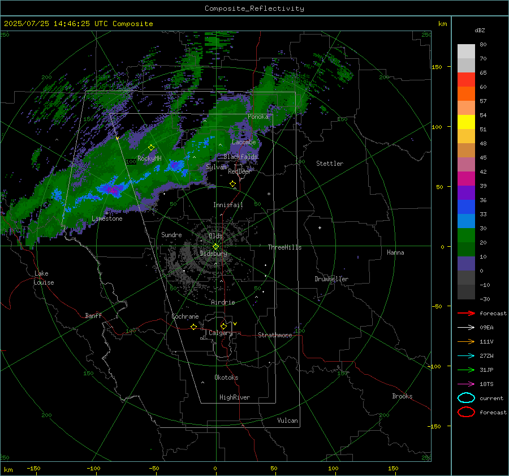The image size is (509, 476).
Task: Select the magenta 39-42 dBZ color band
Action: click(x=466, y=178)
